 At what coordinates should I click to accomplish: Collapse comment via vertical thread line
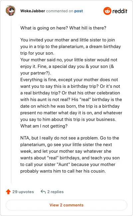11,100
